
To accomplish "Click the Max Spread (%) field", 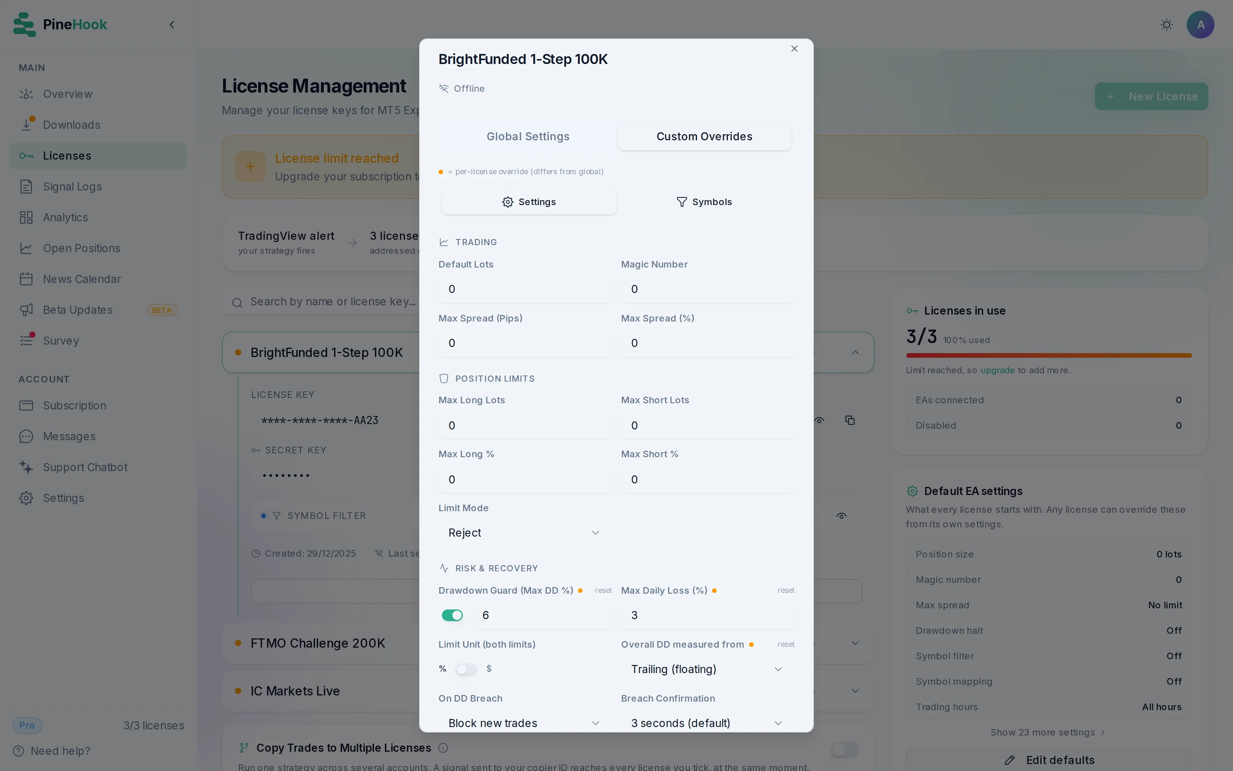I will click(x=707, y=343).
